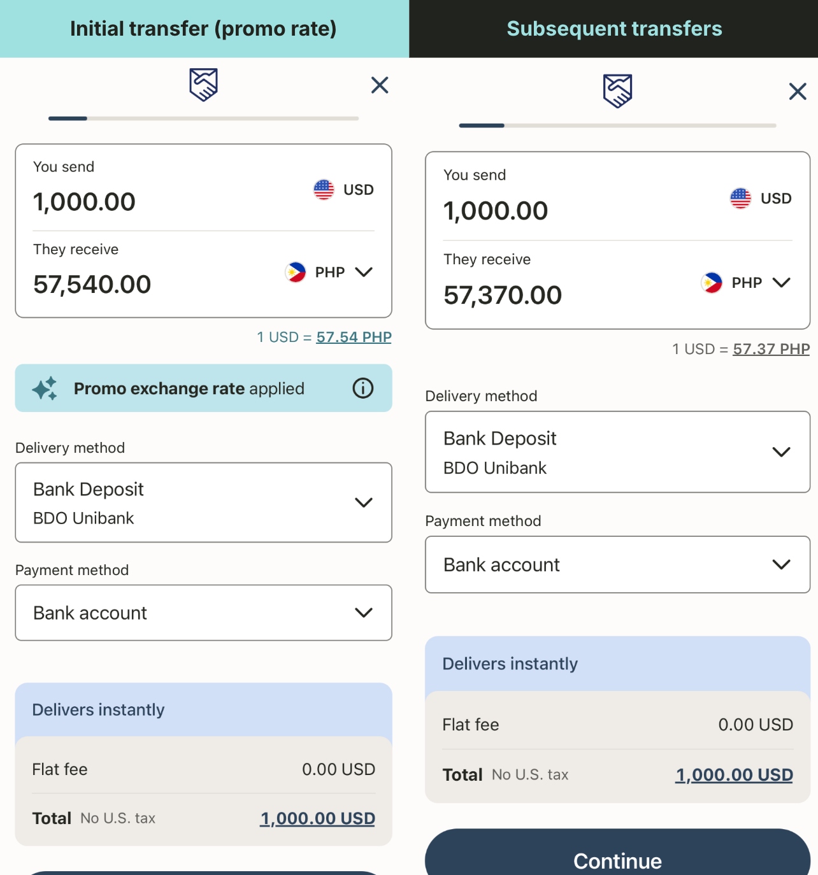Select the Initial transfer promo rate tab
This screenshot has width=818, height=875.
click(203, 28)
